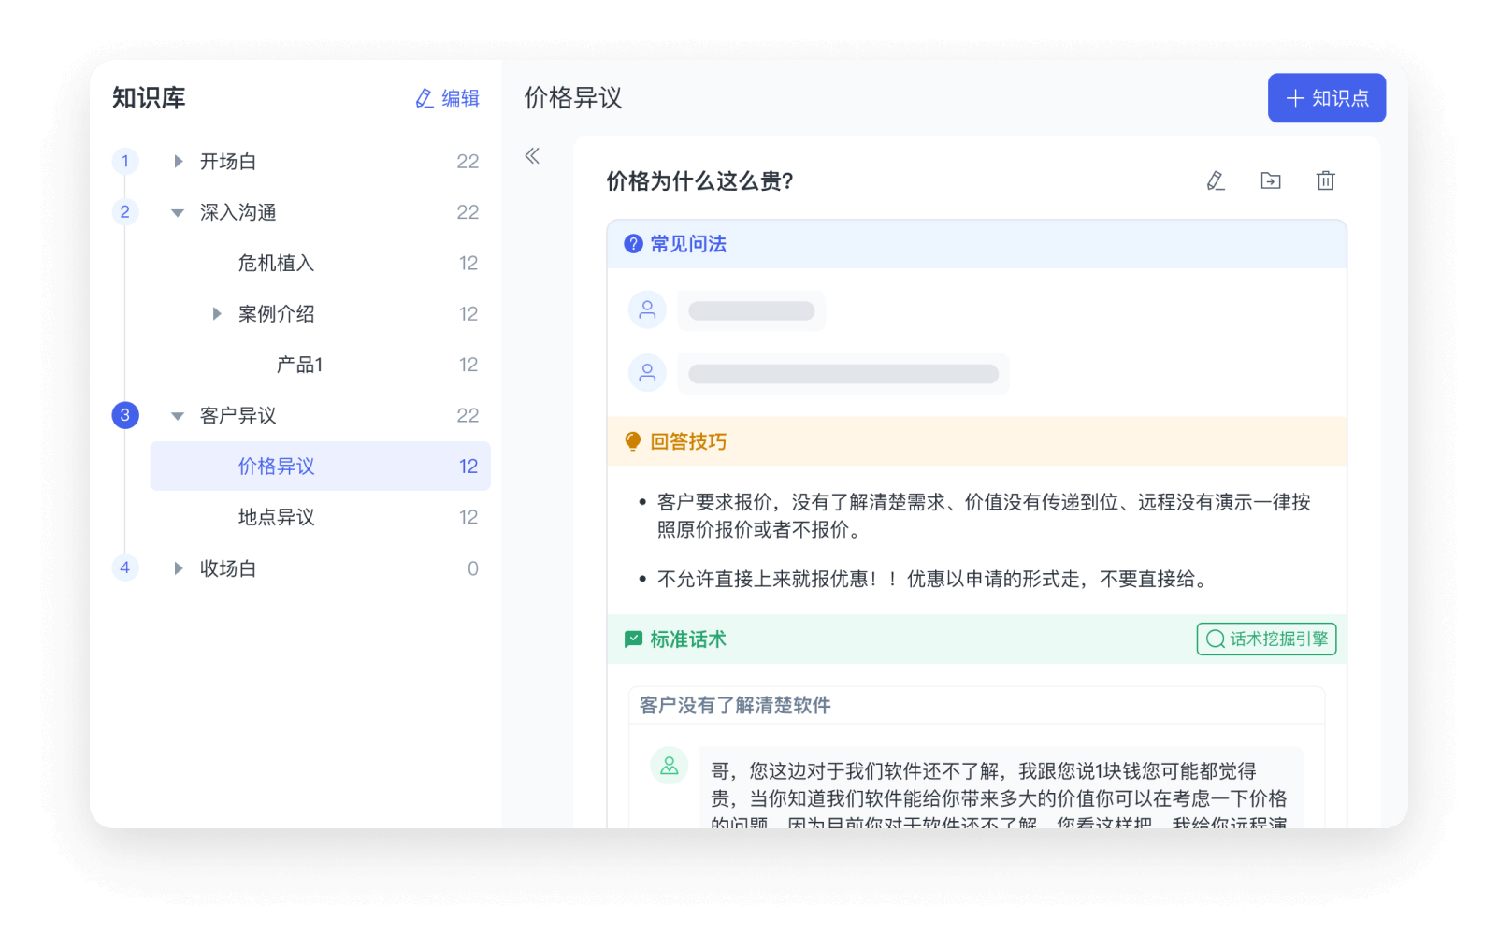This screenshot has width=1498, height=948.
Task: Click the 编辑 link in knowledge base header
Action: [448, 98]
